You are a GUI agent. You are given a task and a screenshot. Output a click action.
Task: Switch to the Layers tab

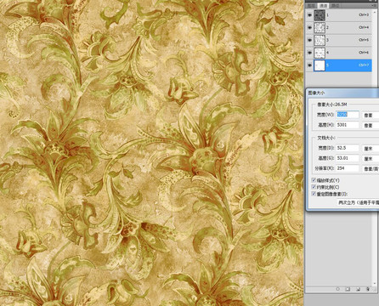pyautogui.click(x=312, y=6)
